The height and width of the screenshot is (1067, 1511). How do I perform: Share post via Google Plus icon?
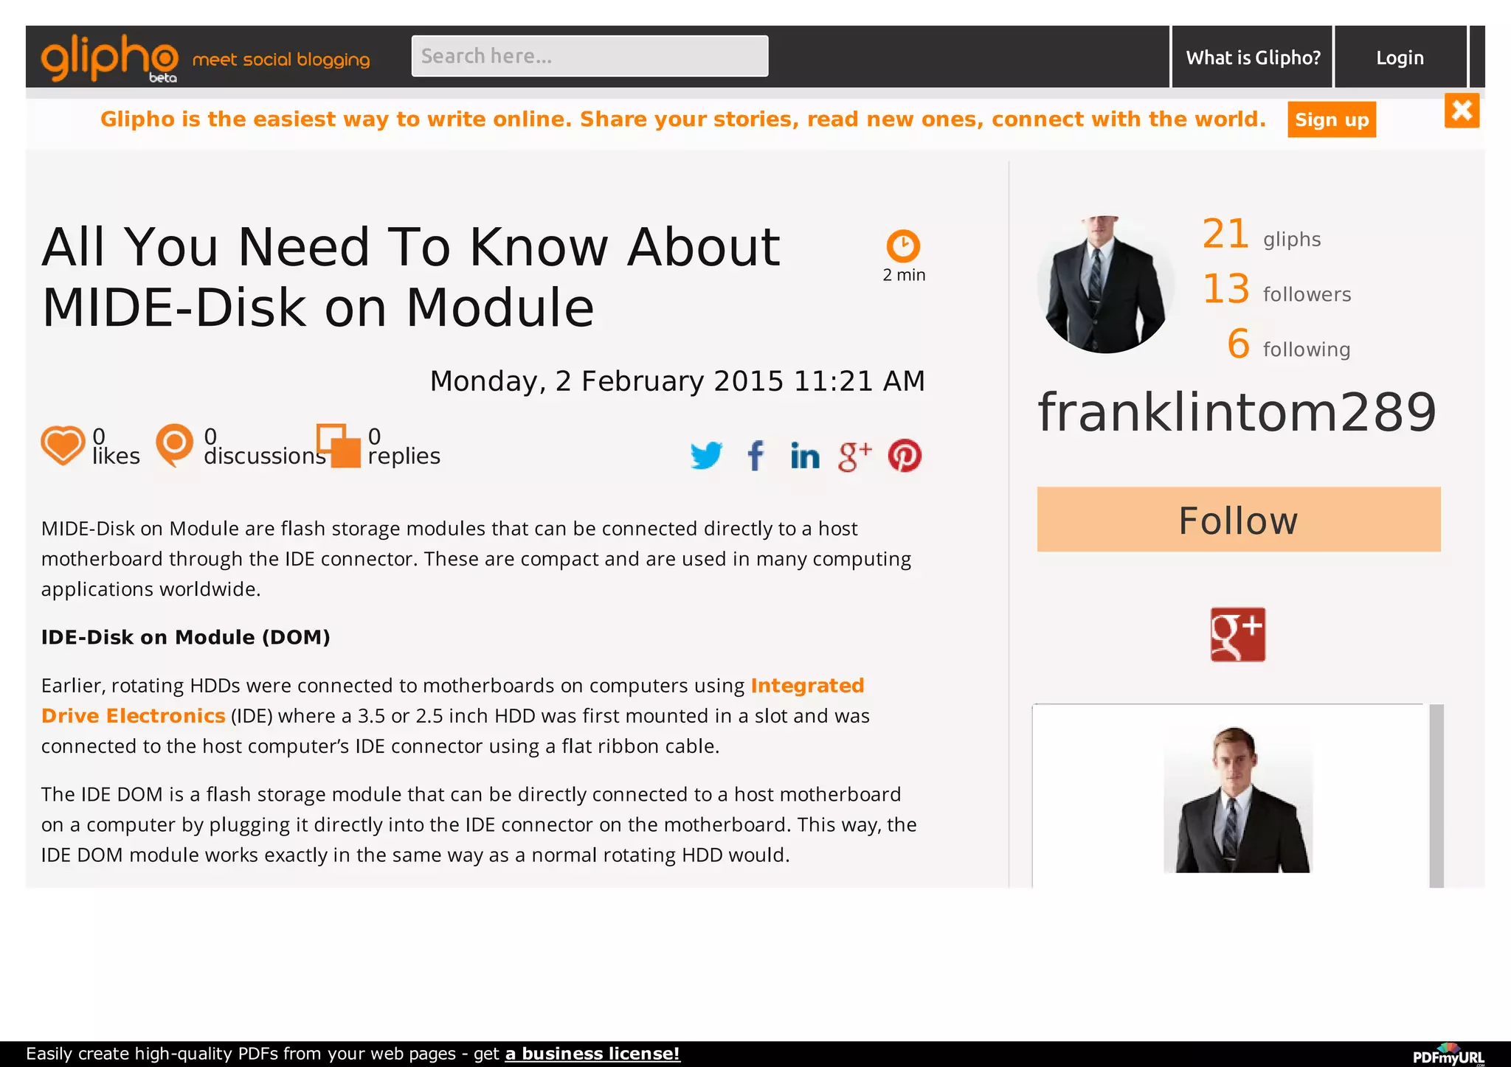[854, 456]
